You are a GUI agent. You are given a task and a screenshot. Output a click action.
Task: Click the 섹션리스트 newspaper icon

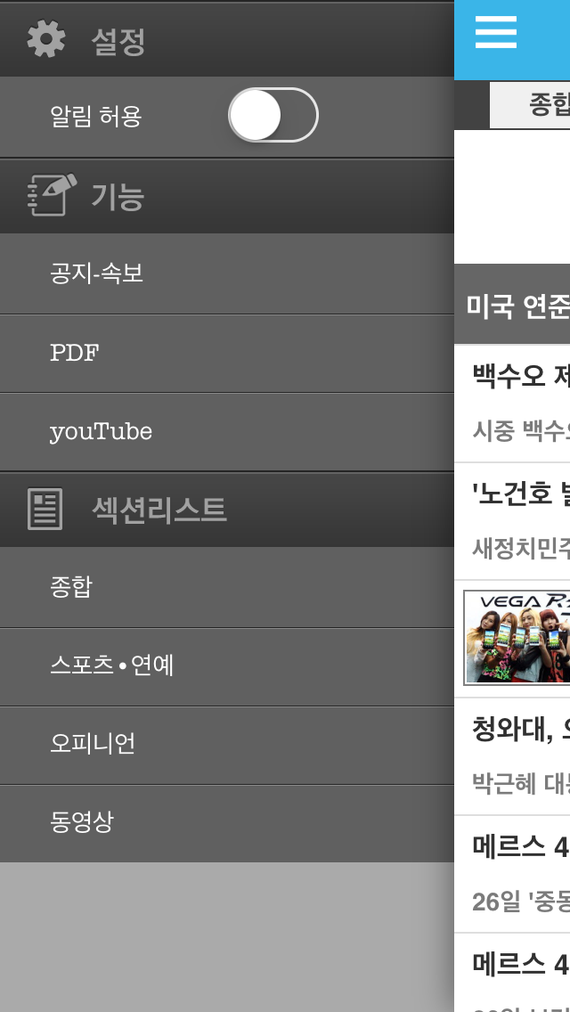pyautogui.click(x=45, y=510)
